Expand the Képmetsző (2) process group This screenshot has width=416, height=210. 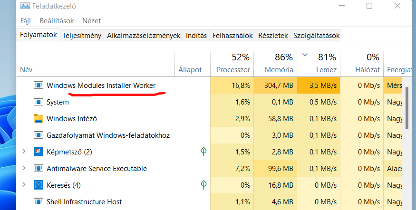point(24,152)
